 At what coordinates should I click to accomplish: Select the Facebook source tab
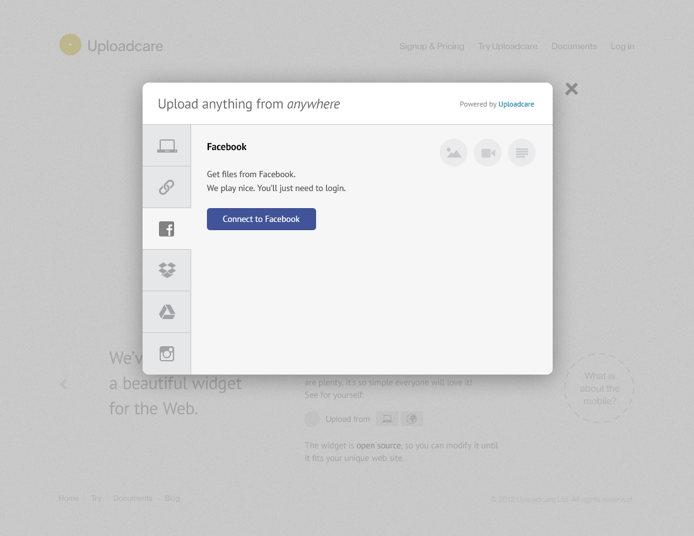[167, 229]
